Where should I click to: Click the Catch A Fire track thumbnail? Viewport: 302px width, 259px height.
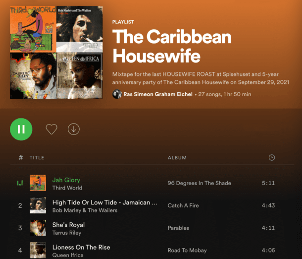tap(38, 205)
